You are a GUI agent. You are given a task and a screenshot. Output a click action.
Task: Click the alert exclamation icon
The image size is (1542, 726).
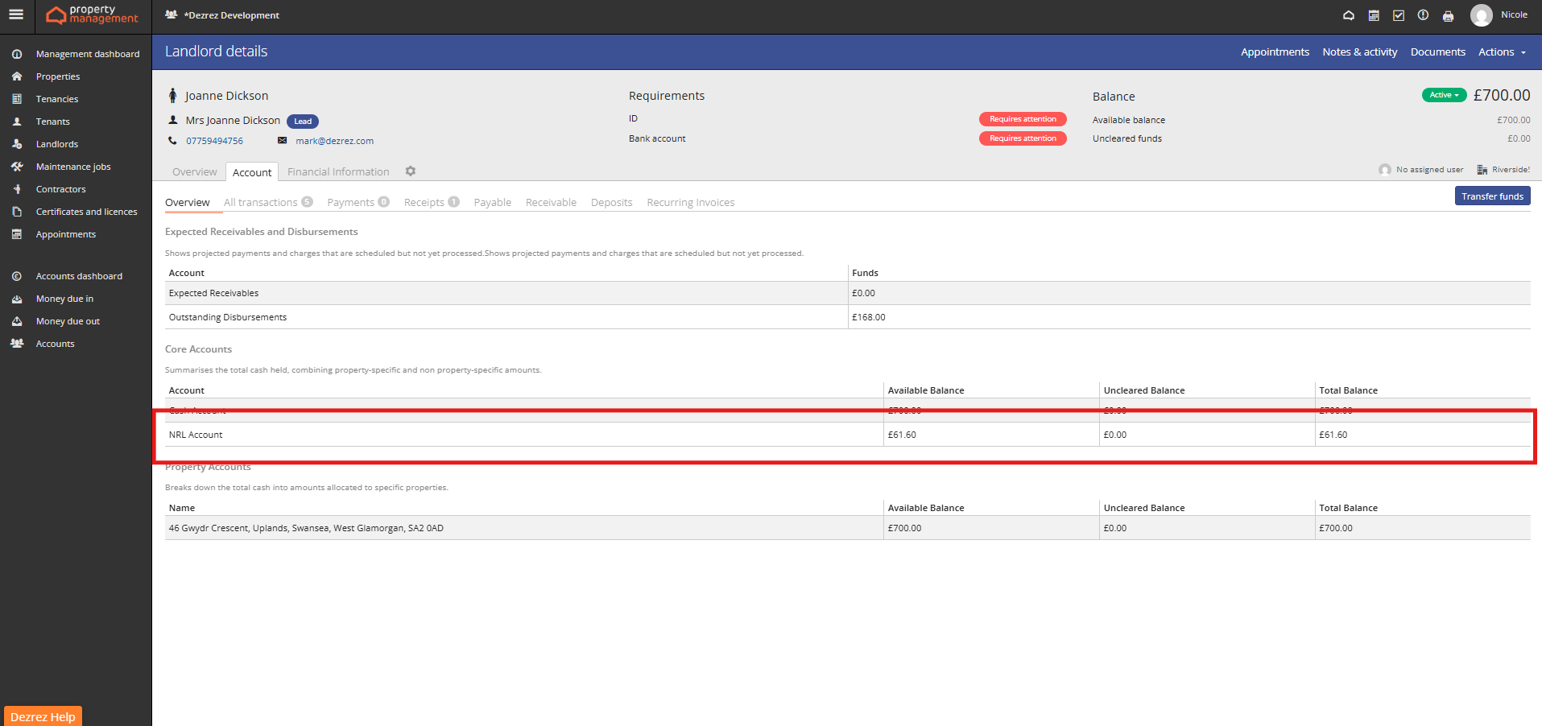pos(1423,15)
